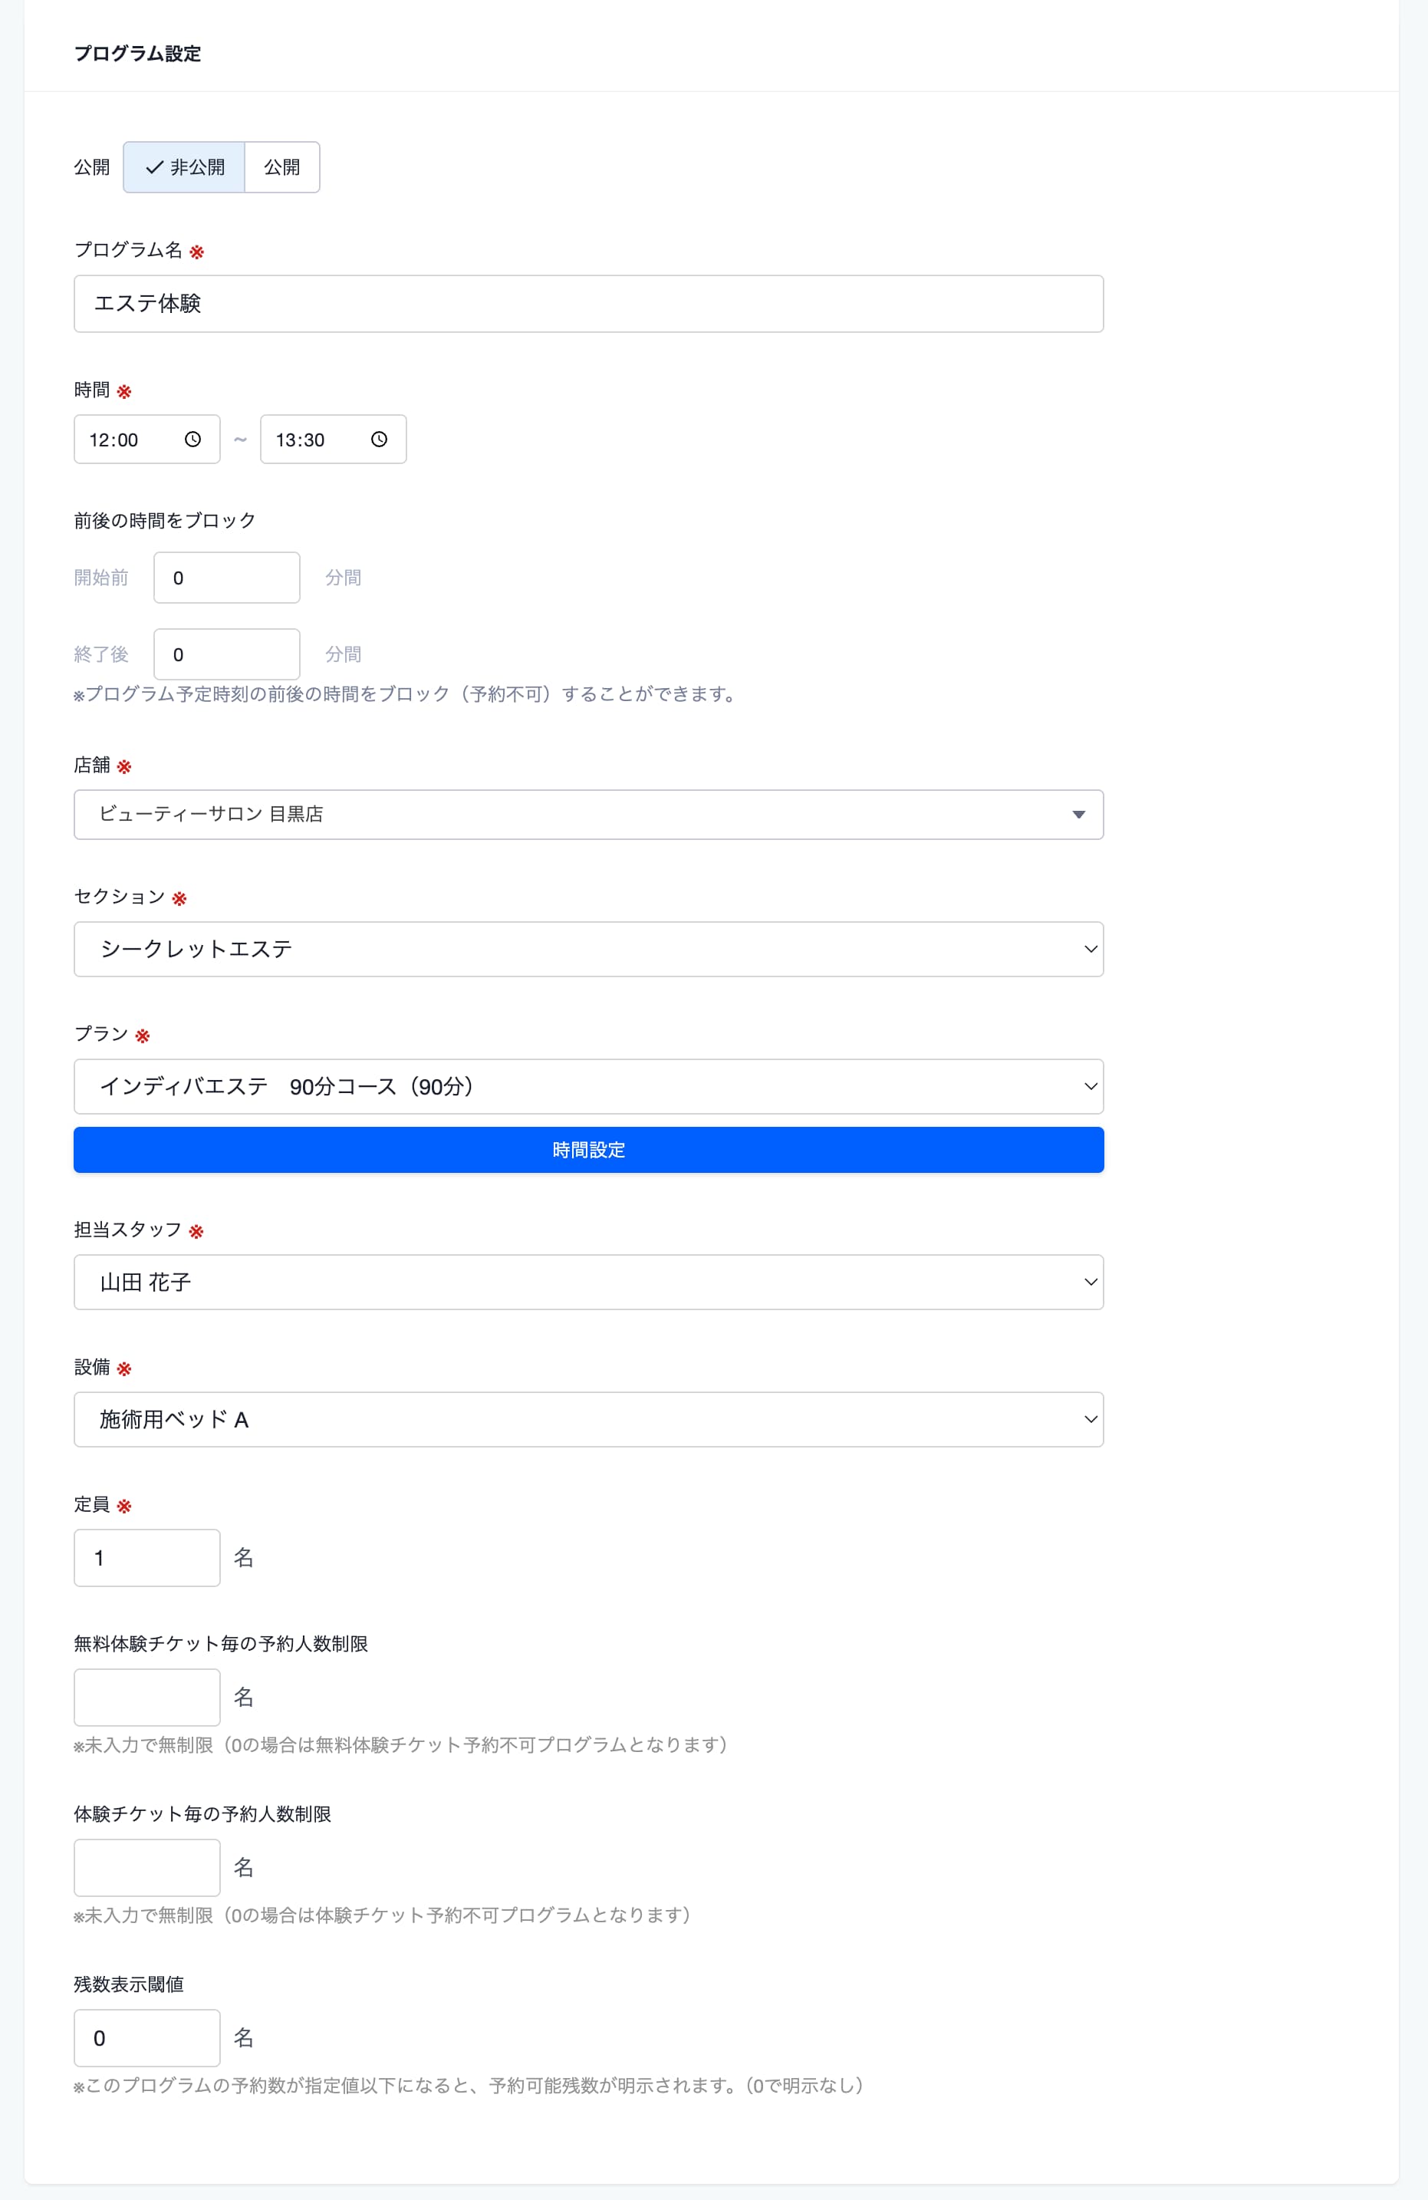Focus the 終了後 block minutes field
The height and width of the screenshot is (2200, 1428).
pos(226,654)
